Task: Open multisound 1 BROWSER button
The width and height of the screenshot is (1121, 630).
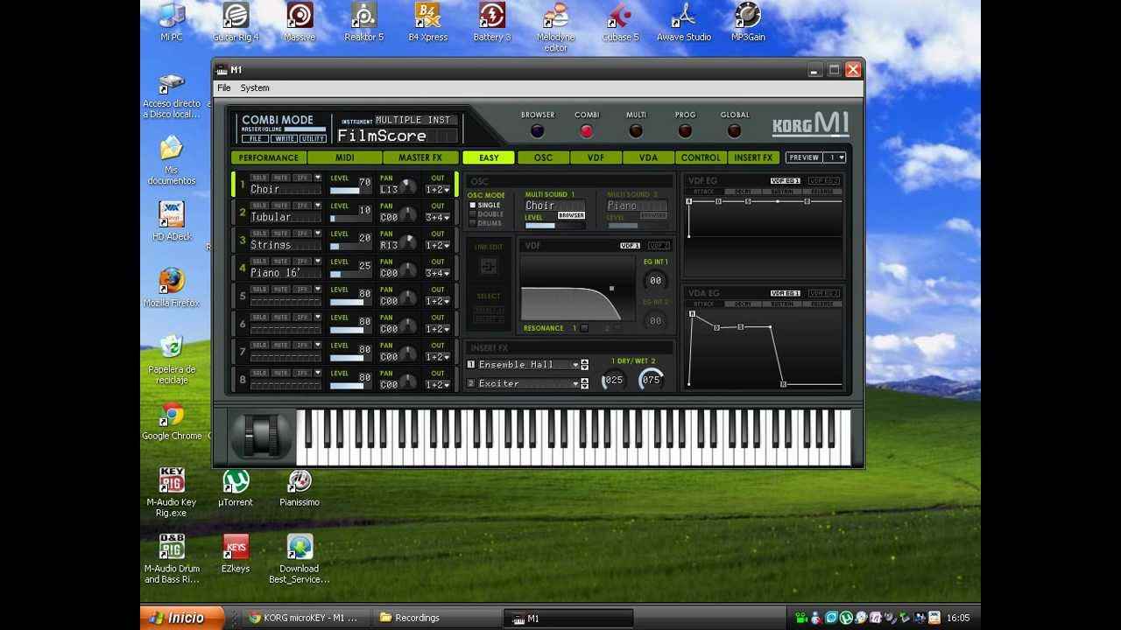Action: click(571, 215)
